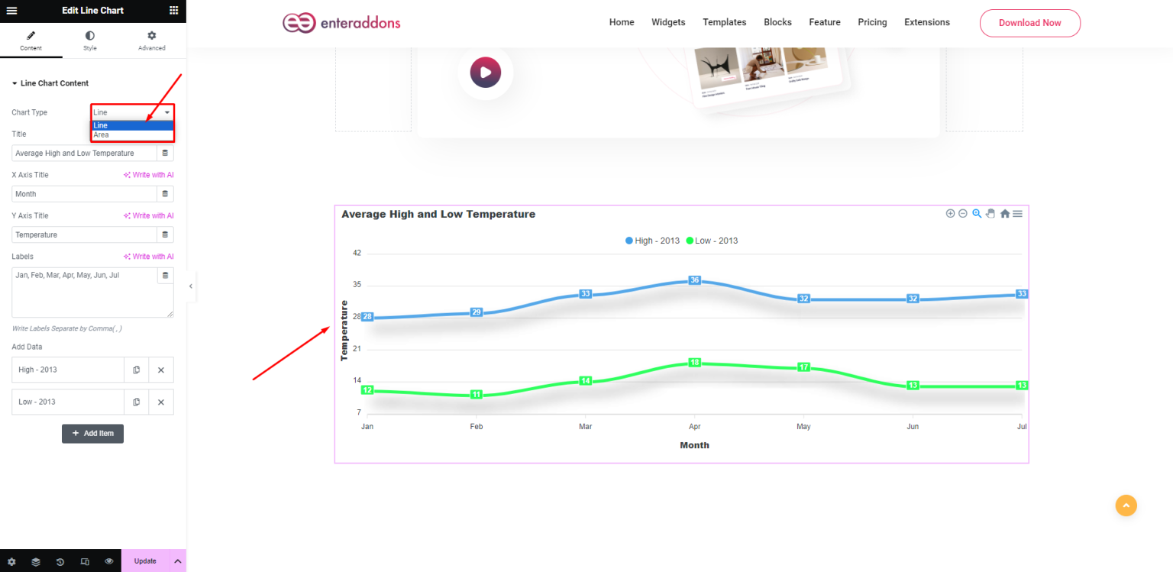
Task: Expand the Update button's arrow options
Action: [x=177, y=561]
